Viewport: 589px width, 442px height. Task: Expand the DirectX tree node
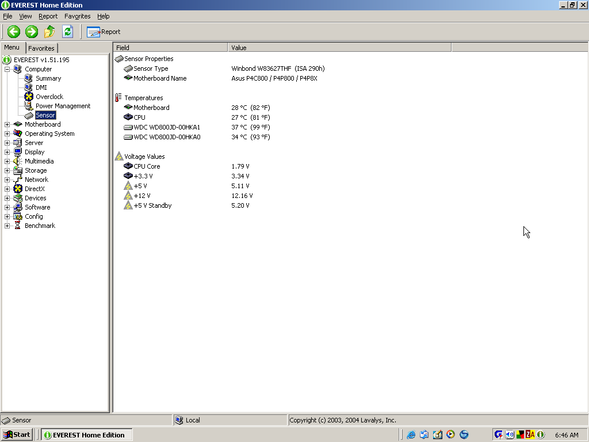pos(7,189)
